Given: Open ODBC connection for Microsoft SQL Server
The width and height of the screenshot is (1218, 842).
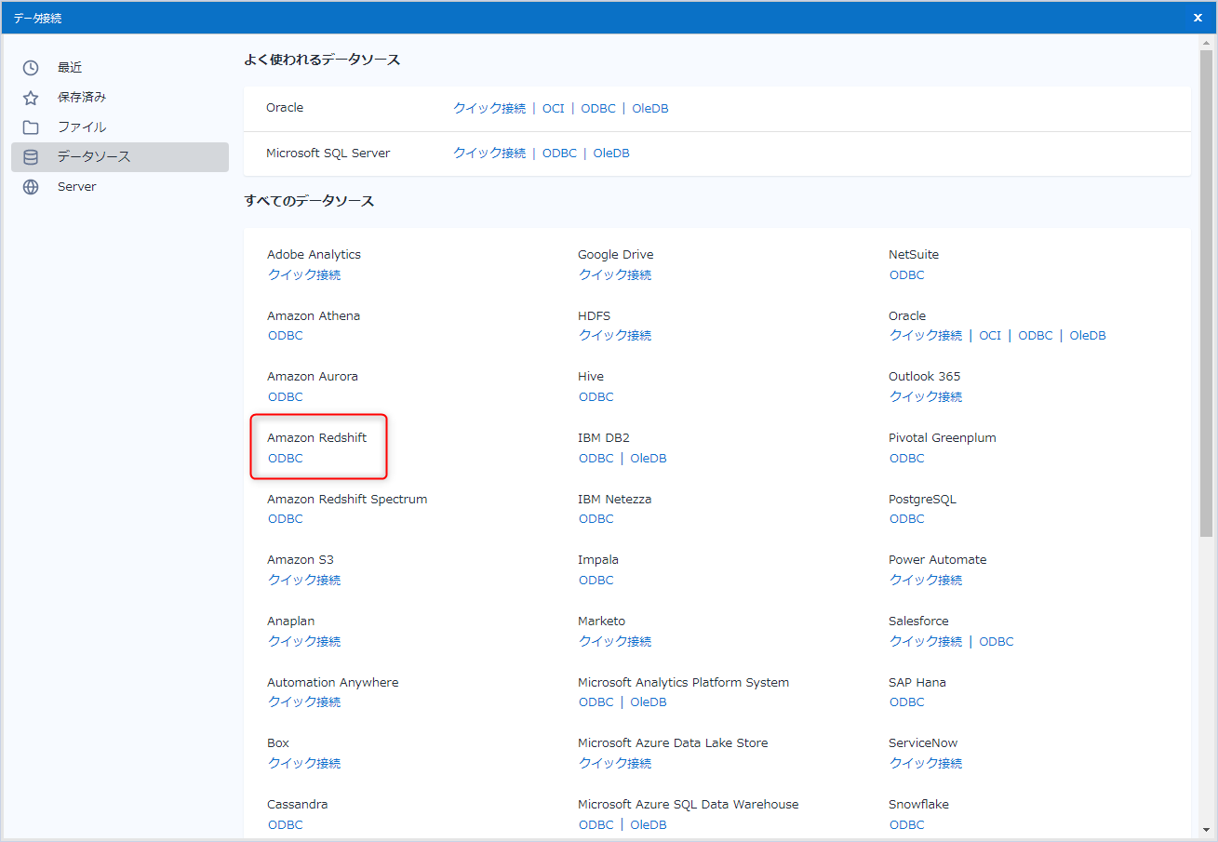Looking at the screenshot, I should point(559,153).
